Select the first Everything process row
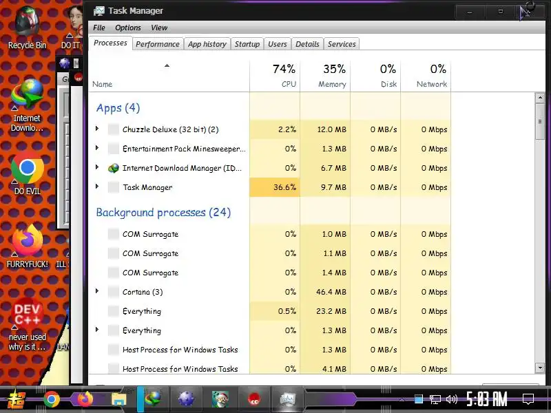Viewport: 551px width, 413px height. (269, 311)
